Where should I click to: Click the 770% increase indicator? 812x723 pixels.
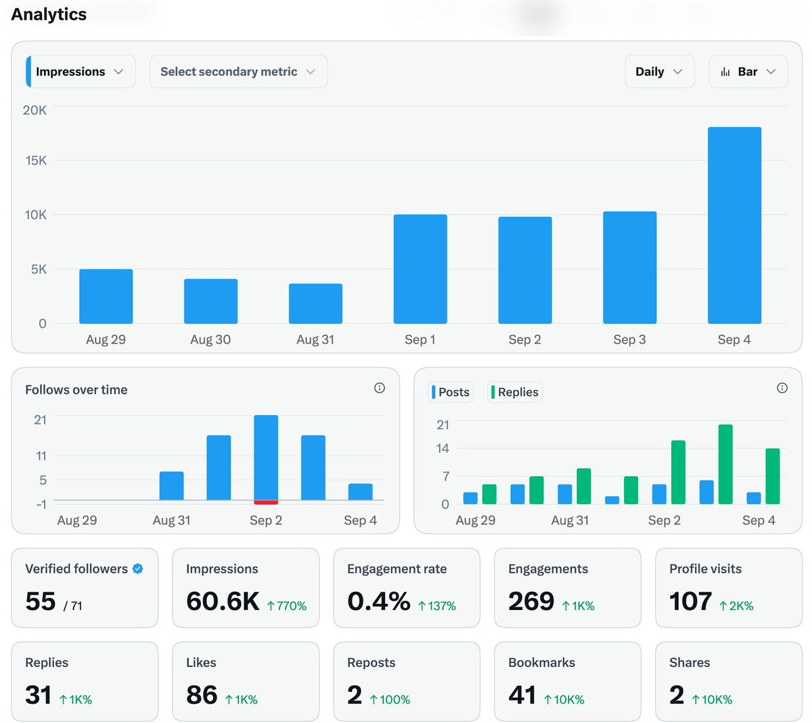point(287,606)
